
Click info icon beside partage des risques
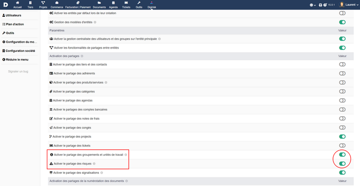[x=94, y=163]
